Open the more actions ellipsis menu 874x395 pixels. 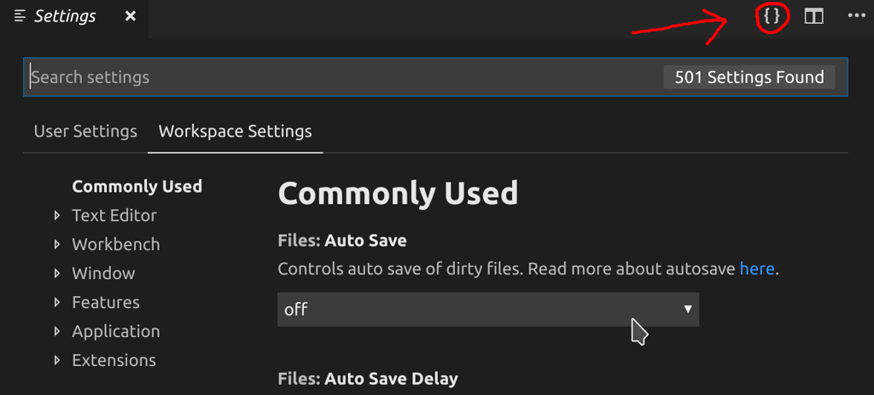coord(856,16)
